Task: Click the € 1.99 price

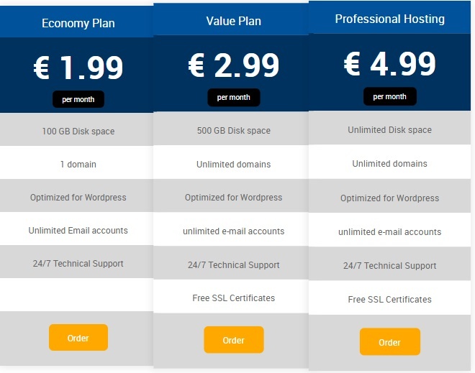Action: 78,67
